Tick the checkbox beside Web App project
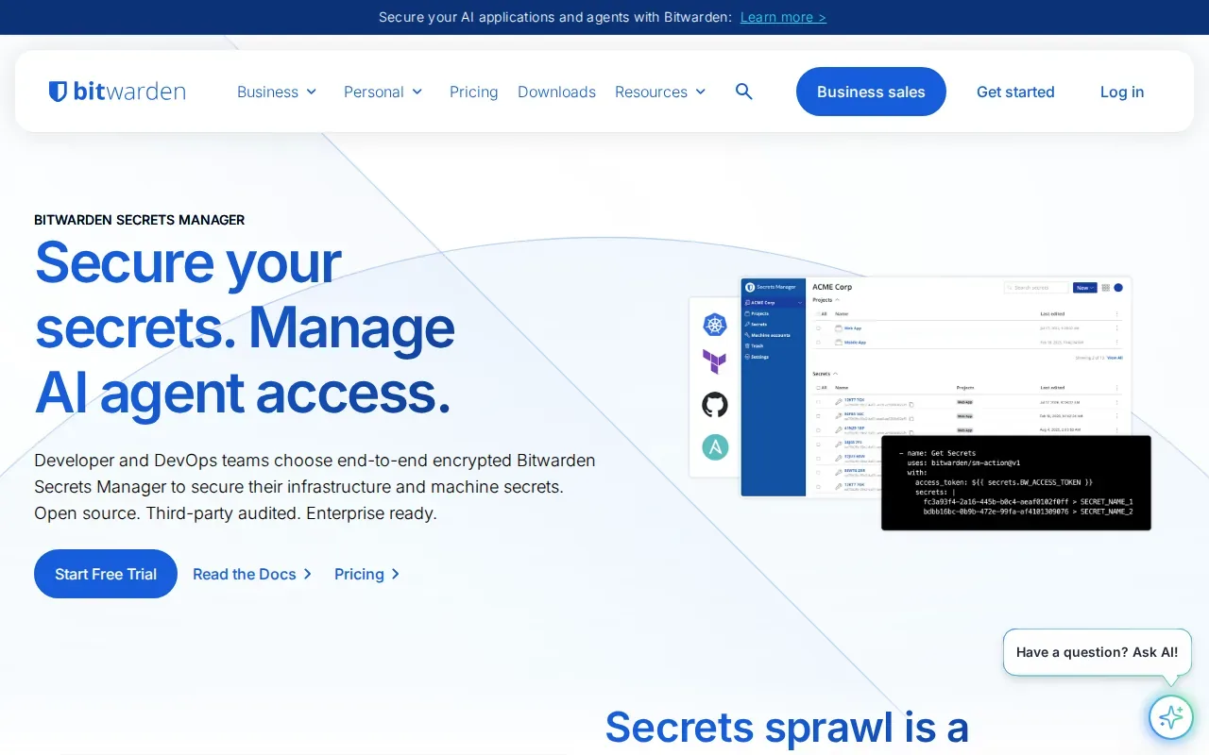This screenshot has width=1209, height=755. pyautogui.click(x=818, y=328)
